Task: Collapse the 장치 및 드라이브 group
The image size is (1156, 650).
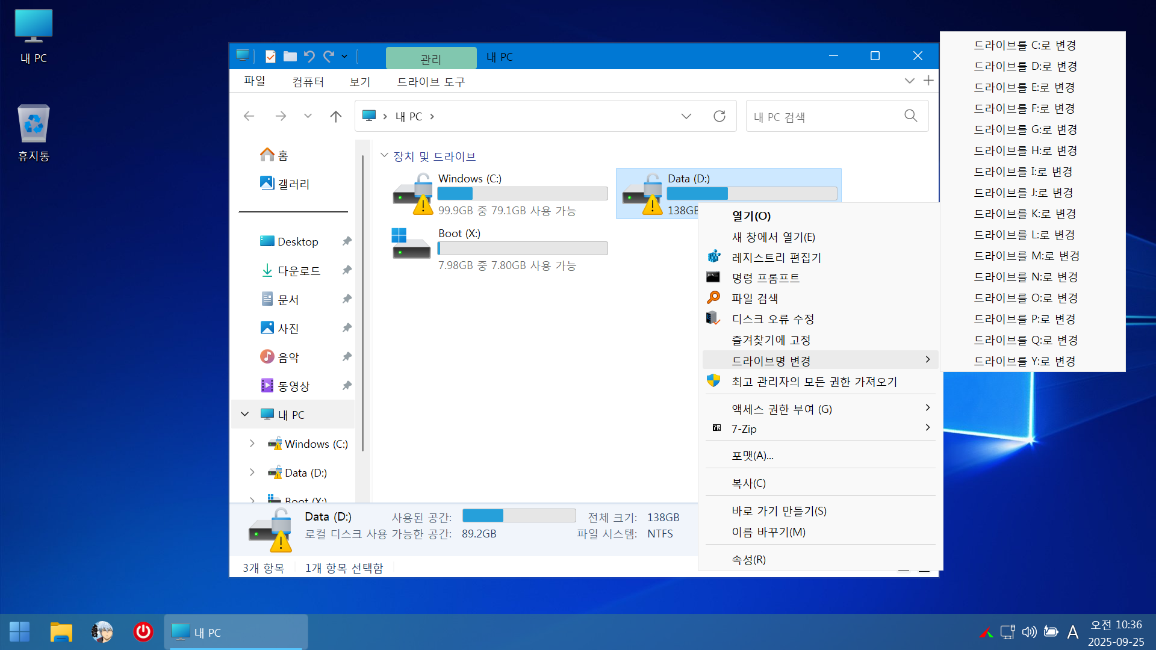Action: [x=384, y=155]
